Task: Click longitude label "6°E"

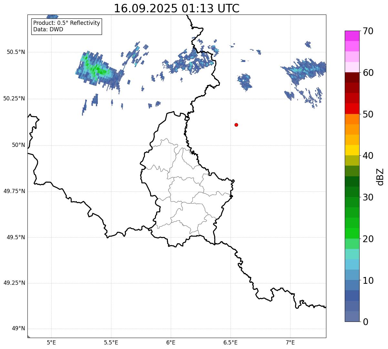Action: point(171,342)
